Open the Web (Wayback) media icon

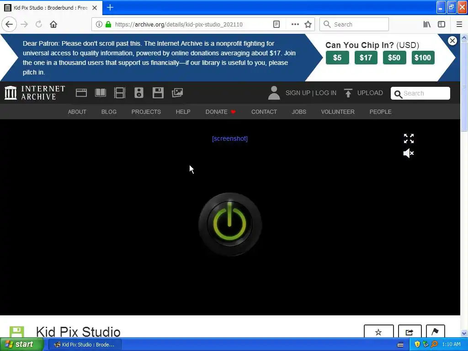click(x=81, y=93)
